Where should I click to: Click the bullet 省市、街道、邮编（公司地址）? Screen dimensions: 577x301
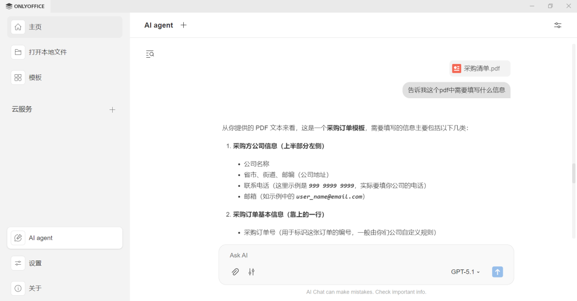[x=288, y=175]
